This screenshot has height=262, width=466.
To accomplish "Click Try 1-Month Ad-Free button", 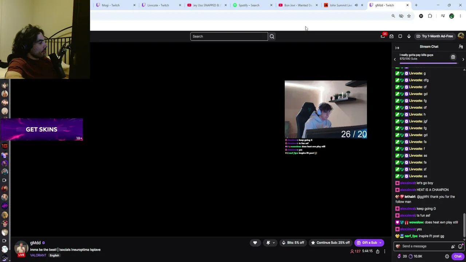I will (435, 36).
